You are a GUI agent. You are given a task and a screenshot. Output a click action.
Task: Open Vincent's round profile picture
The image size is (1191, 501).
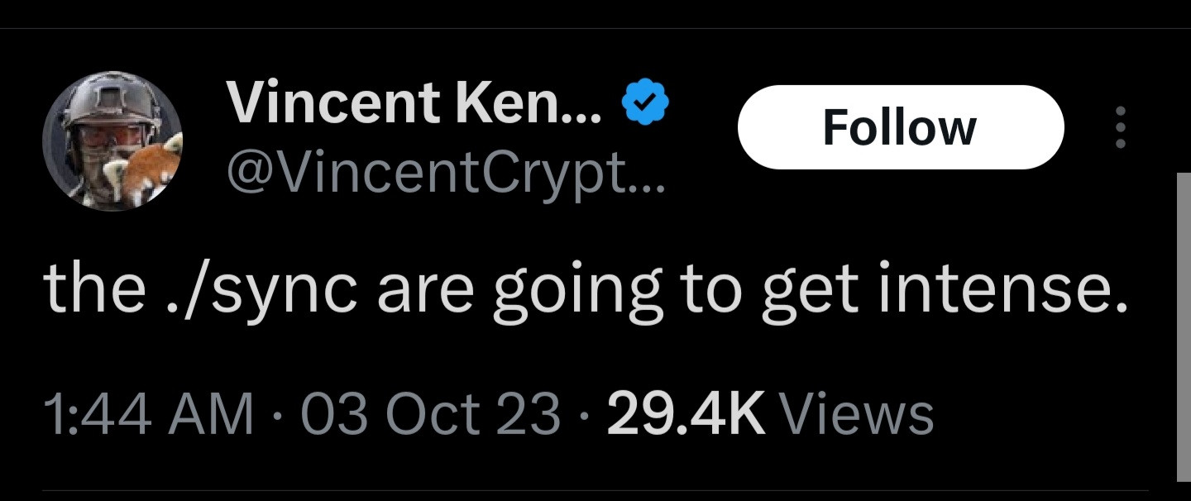click(113, 141)
